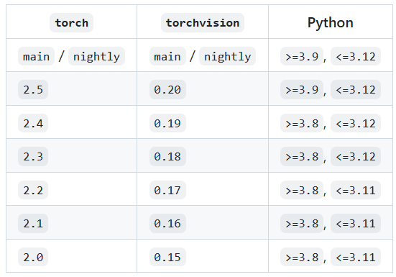Click torchvision version 0.16 tag
396x277 pixels.
tap(167, 224)
